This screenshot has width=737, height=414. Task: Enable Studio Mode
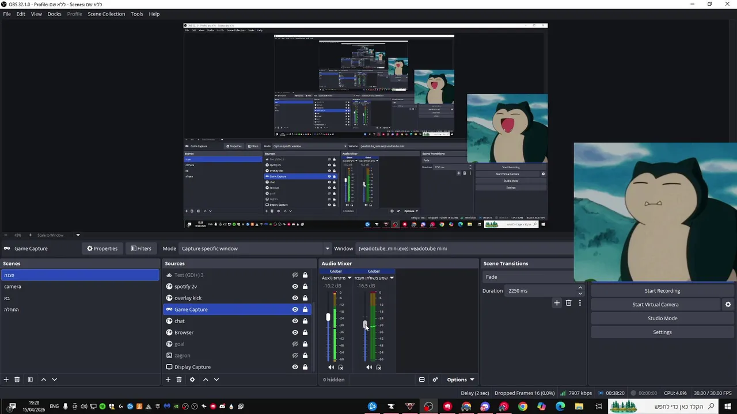point(662,319)
